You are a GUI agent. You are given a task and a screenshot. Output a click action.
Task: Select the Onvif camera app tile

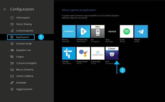(x=112, y=53)
